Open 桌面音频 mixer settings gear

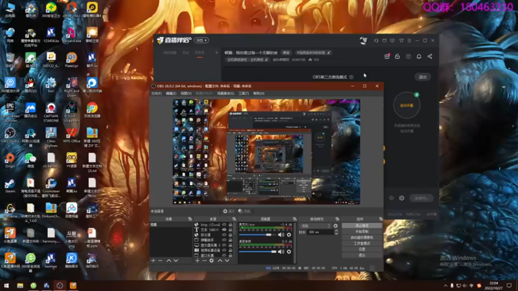pos(289,252)
